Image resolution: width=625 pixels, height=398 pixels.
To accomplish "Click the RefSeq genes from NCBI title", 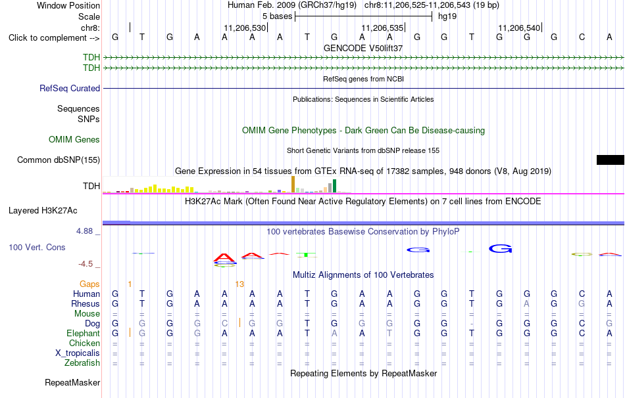I will click(363, 79).
